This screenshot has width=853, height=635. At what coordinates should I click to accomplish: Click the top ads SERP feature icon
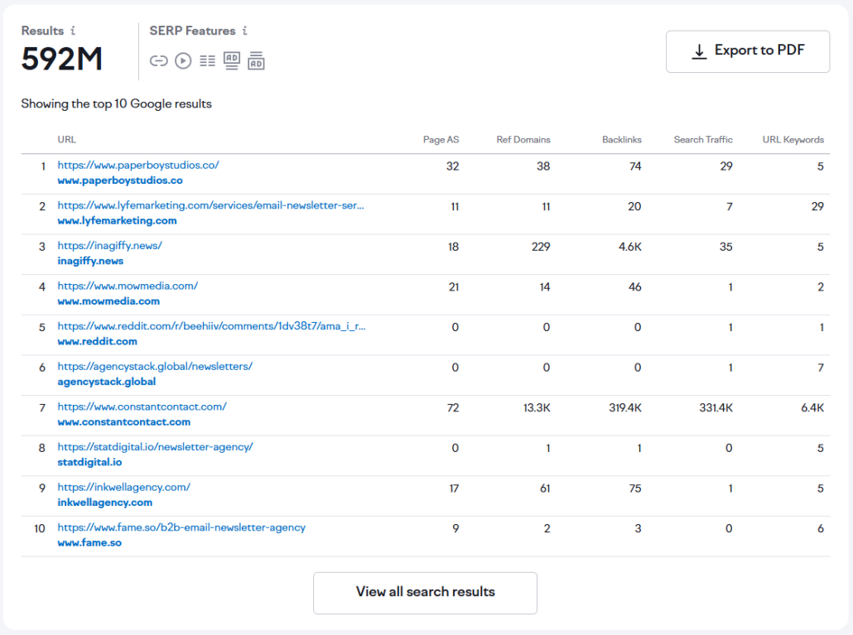232,60
